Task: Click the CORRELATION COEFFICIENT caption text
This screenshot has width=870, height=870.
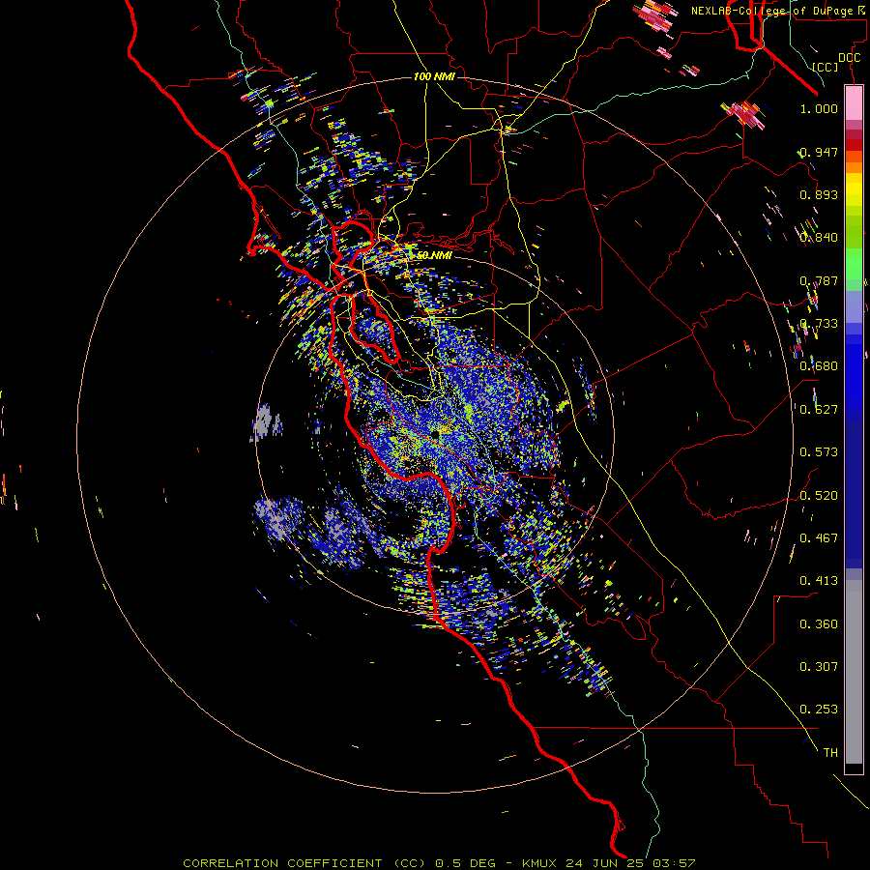Action: coord(282,863)
